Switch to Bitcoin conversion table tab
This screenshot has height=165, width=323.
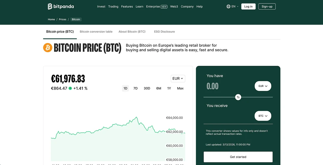96,32
